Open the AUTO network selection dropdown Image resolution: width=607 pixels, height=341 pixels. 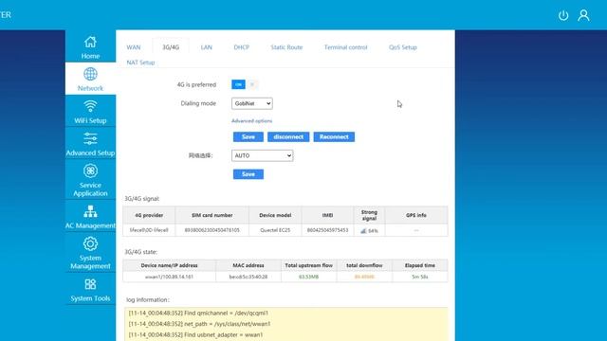(262, 155)
